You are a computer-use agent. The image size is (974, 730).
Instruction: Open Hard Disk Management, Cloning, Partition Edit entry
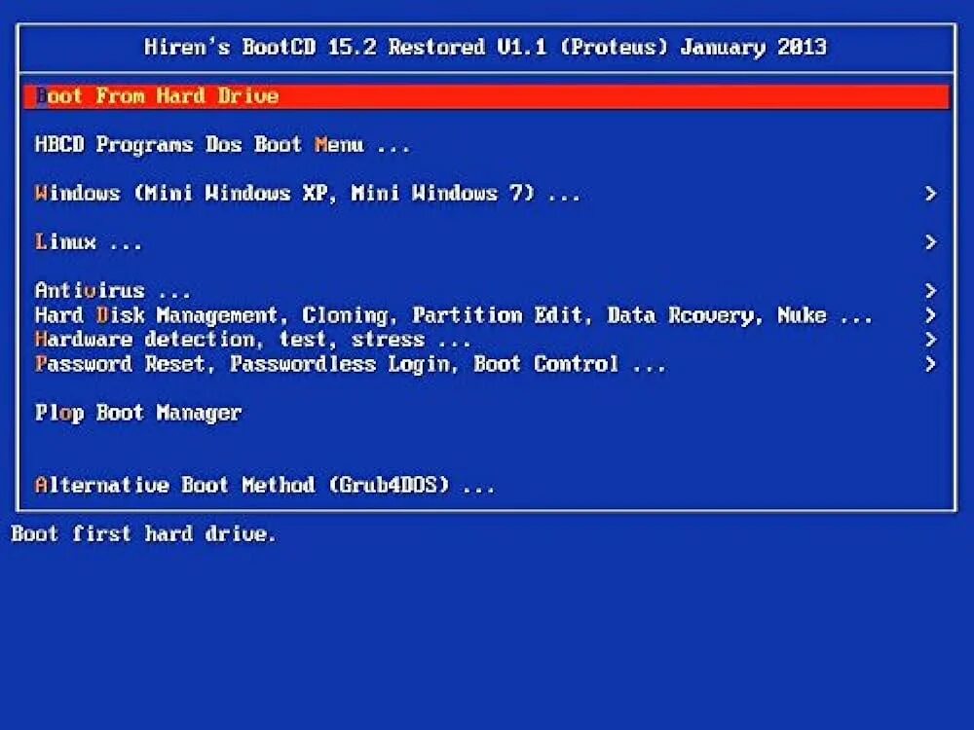tap(486, 314)
